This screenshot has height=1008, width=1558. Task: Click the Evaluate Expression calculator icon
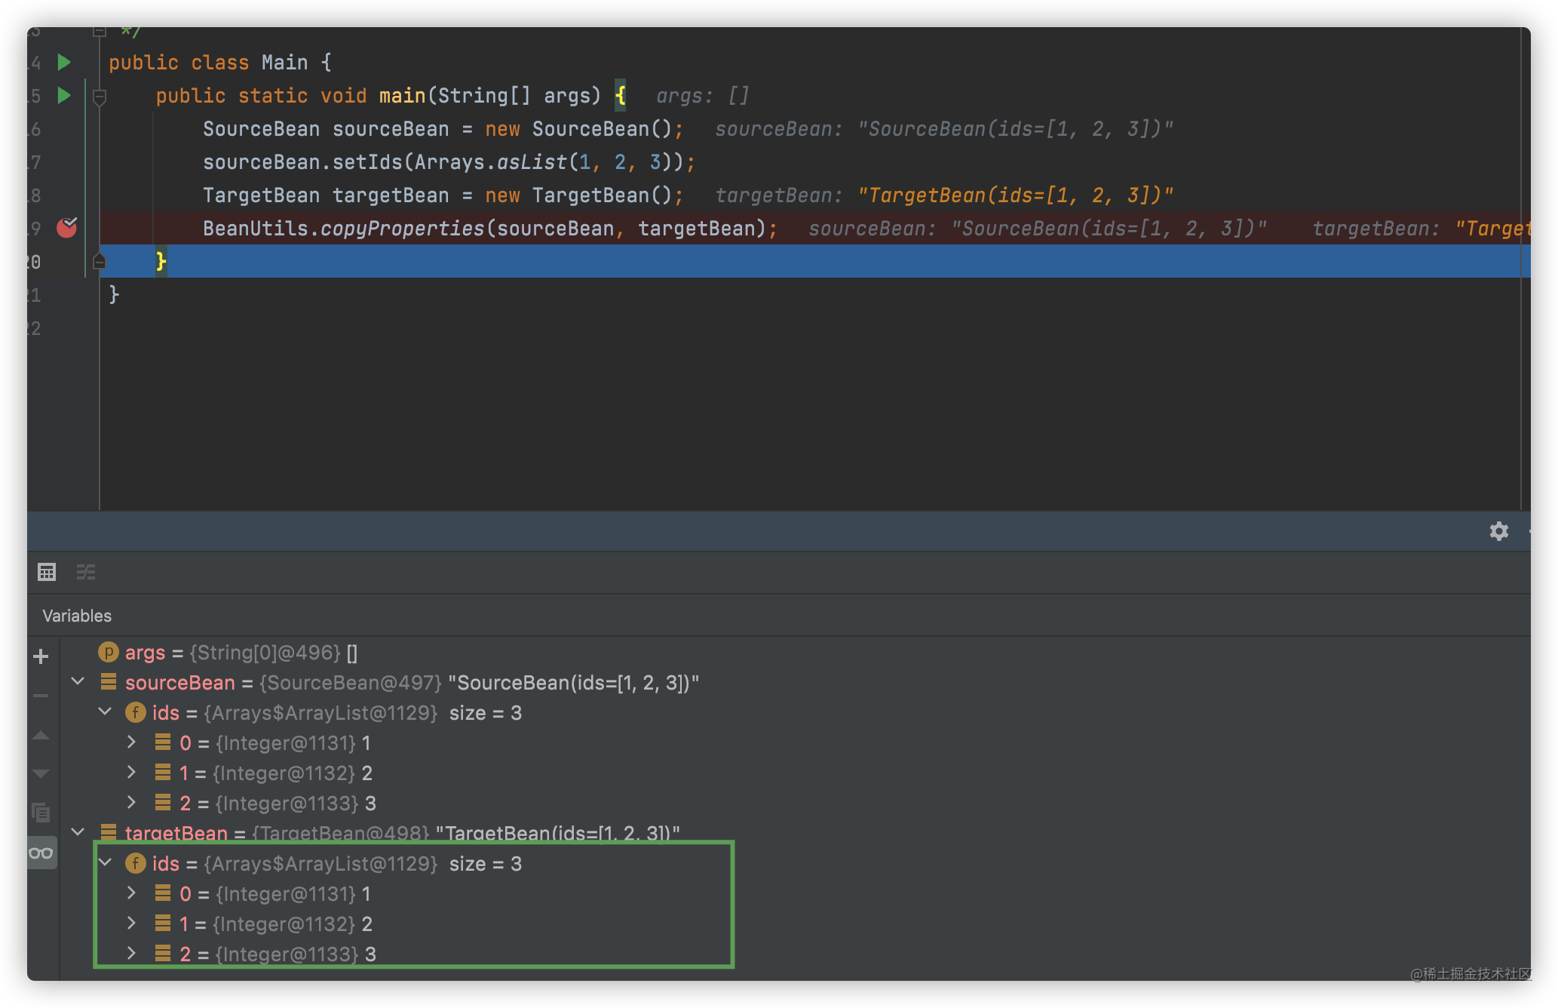click(47, 572)
